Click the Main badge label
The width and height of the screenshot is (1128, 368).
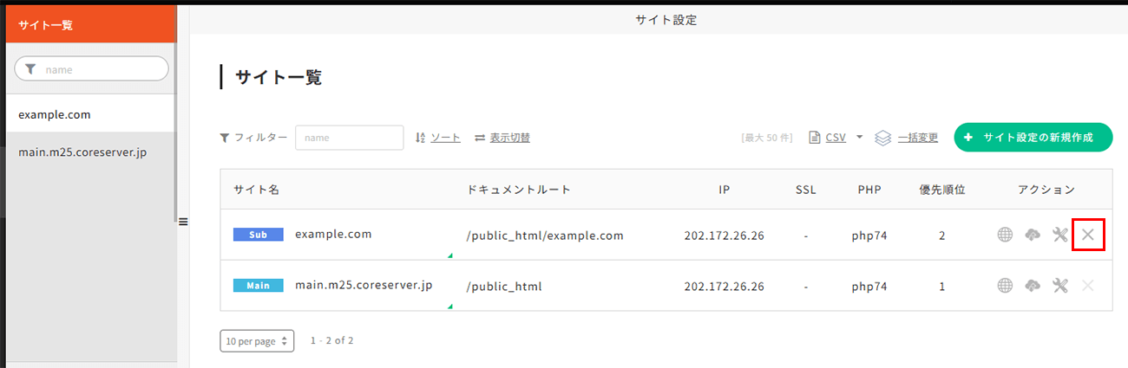pyautogui.click(x=259, y=286)
